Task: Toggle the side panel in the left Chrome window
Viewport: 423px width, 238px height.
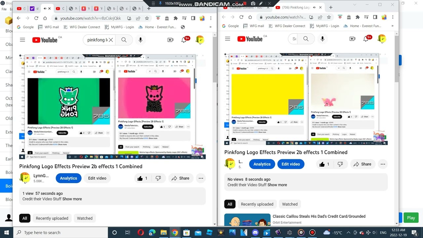Action: pyautogui.click(x=193, y=18)
